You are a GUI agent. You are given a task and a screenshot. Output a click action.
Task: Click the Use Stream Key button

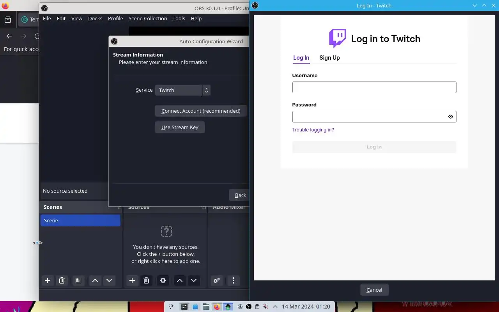pyautogui.click(x=180, y=127)
